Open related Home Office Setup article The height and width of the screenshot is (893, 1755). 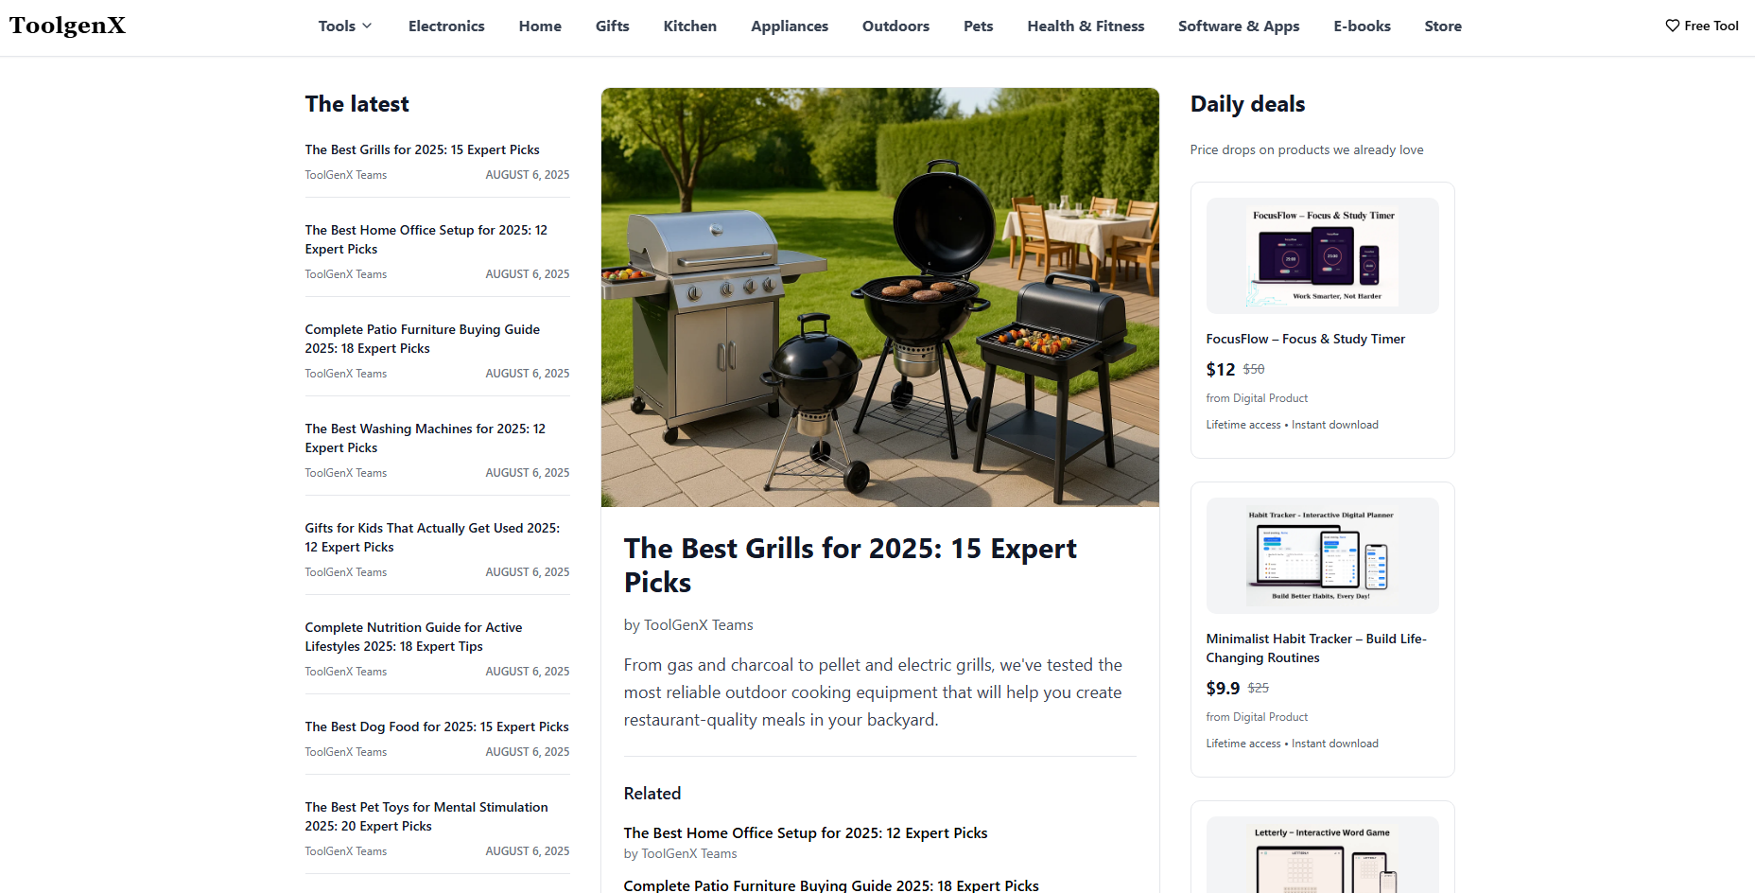(806, 832)
